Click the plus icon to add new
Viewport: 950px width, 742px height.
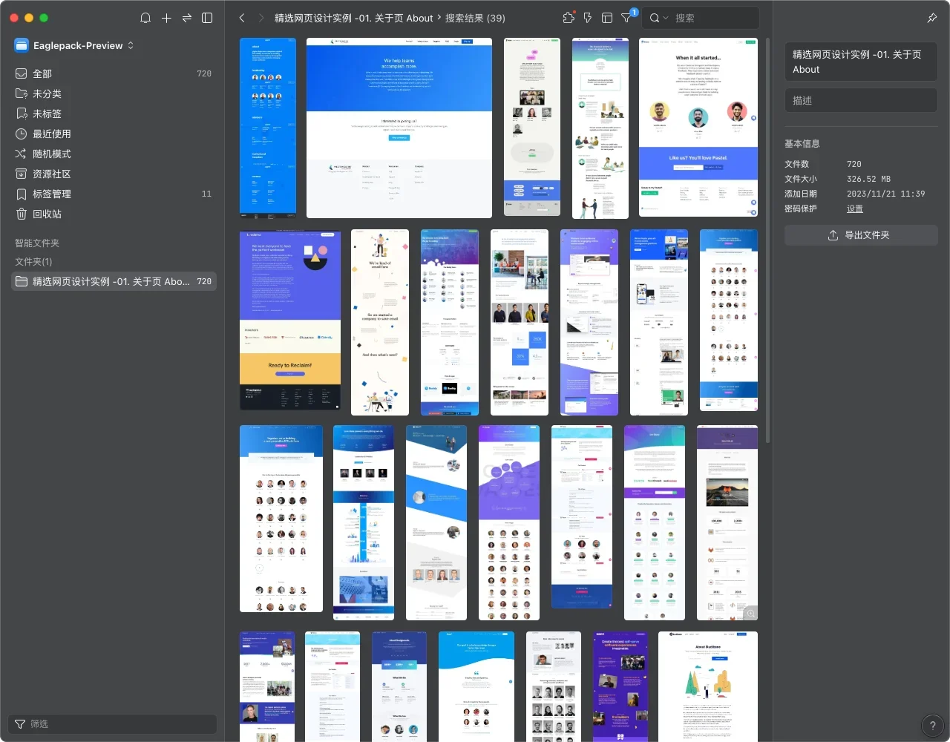[166, 18]
